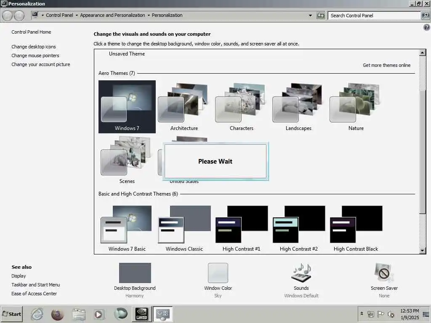Launch Internet Explorer from taskbar

(37, 314)
